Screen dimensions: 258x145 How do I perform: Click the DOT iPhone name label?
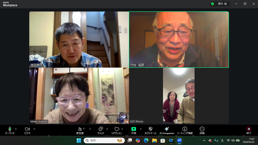pos(136,122)
